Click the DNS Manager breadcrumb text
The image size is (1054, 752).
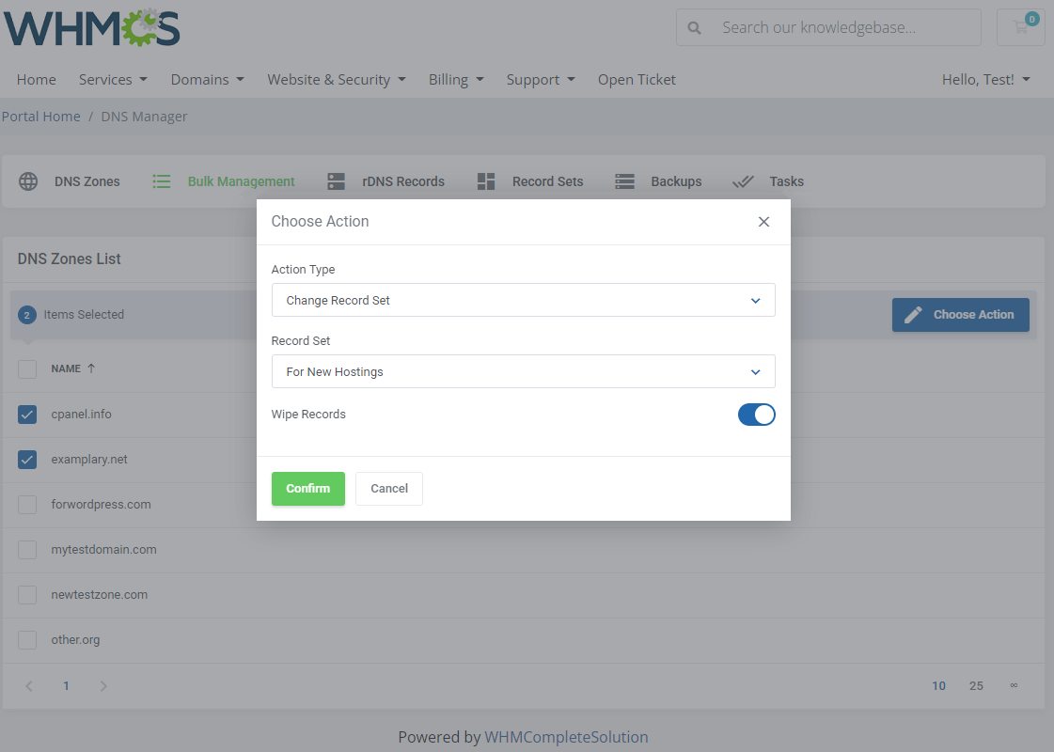pyautogui.click(x=144, y=117)
